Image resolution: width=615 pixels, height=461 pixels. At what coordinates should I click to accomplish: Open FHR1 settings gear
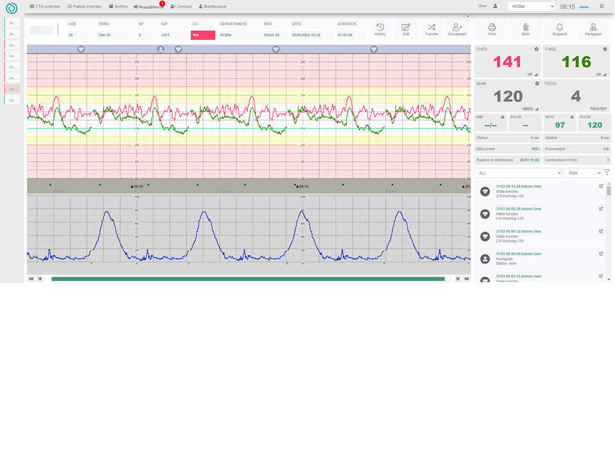point(536,49)
